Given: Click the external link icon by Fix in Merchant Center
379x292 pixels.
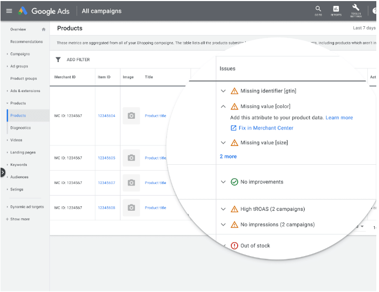Looking at the screenshot, I should click(x=233, y=128).
